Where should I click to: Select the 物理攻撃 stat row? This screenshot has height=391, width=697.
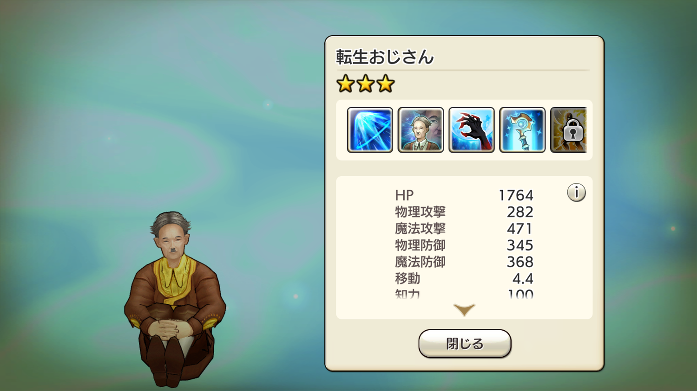pyautogui.click(x=464, y=212)
